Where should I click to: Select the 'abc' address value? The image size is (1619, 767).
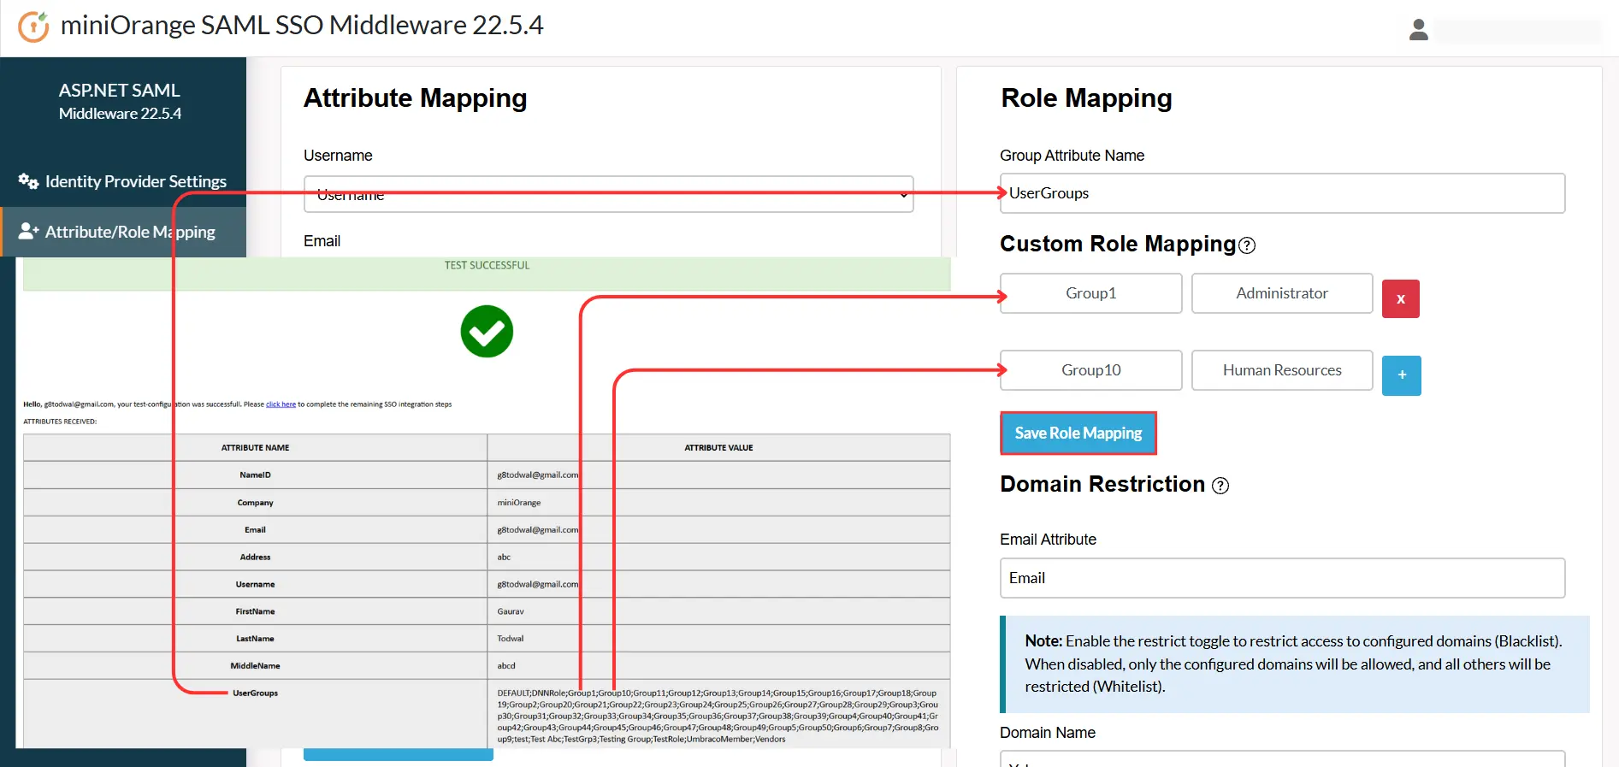tap(504, 557)
